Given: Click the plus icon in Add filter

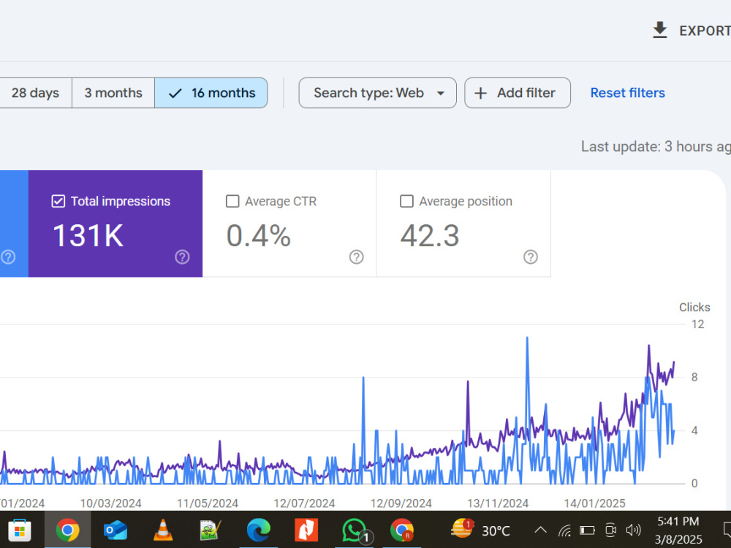Looking at the screenshot, I should tap(480, 94).
